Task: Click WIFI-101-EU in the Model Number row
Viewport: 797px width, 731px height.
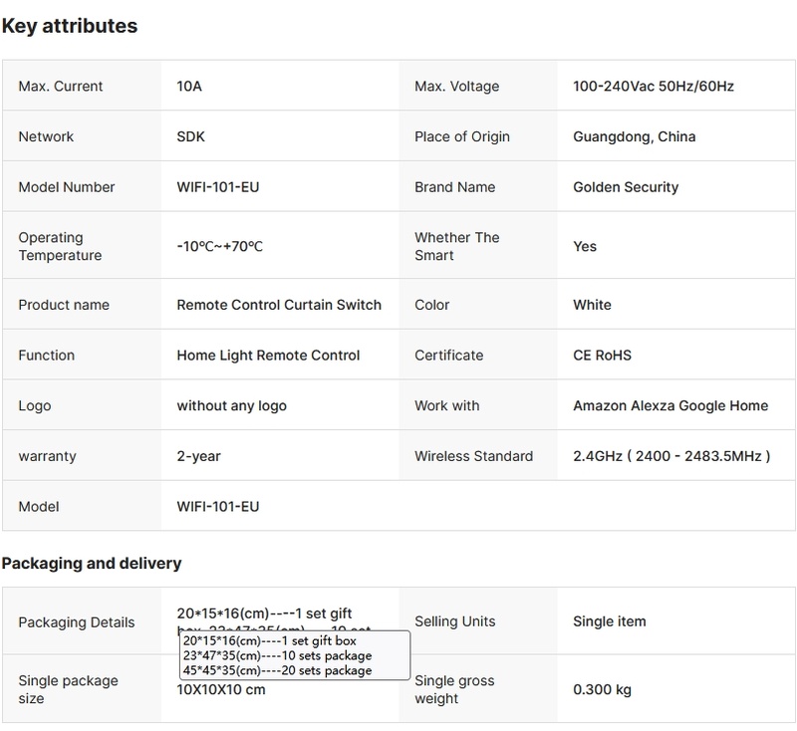Action: [217, 187]
